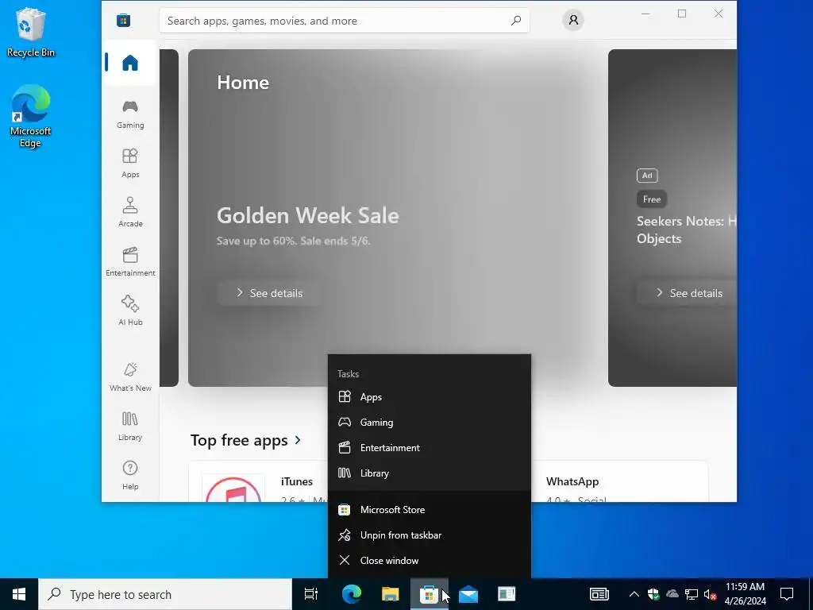Image resolution: width=813 pixels, height=610 pixels.
Task: Open Entertainment section in Store sidebar
Action: click(130, 262)
